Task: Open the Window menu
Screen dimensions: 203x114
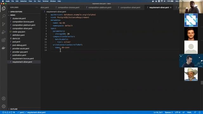Action: [53, 1]
